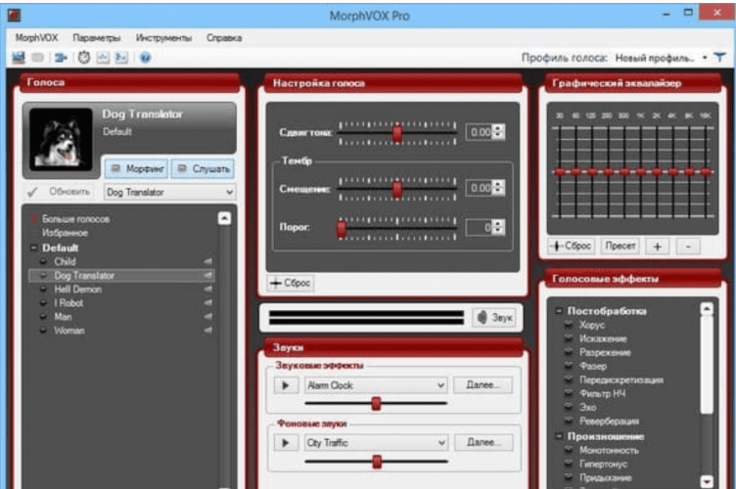
Task: Open the Инструменты menu
Action: (163, 37)
